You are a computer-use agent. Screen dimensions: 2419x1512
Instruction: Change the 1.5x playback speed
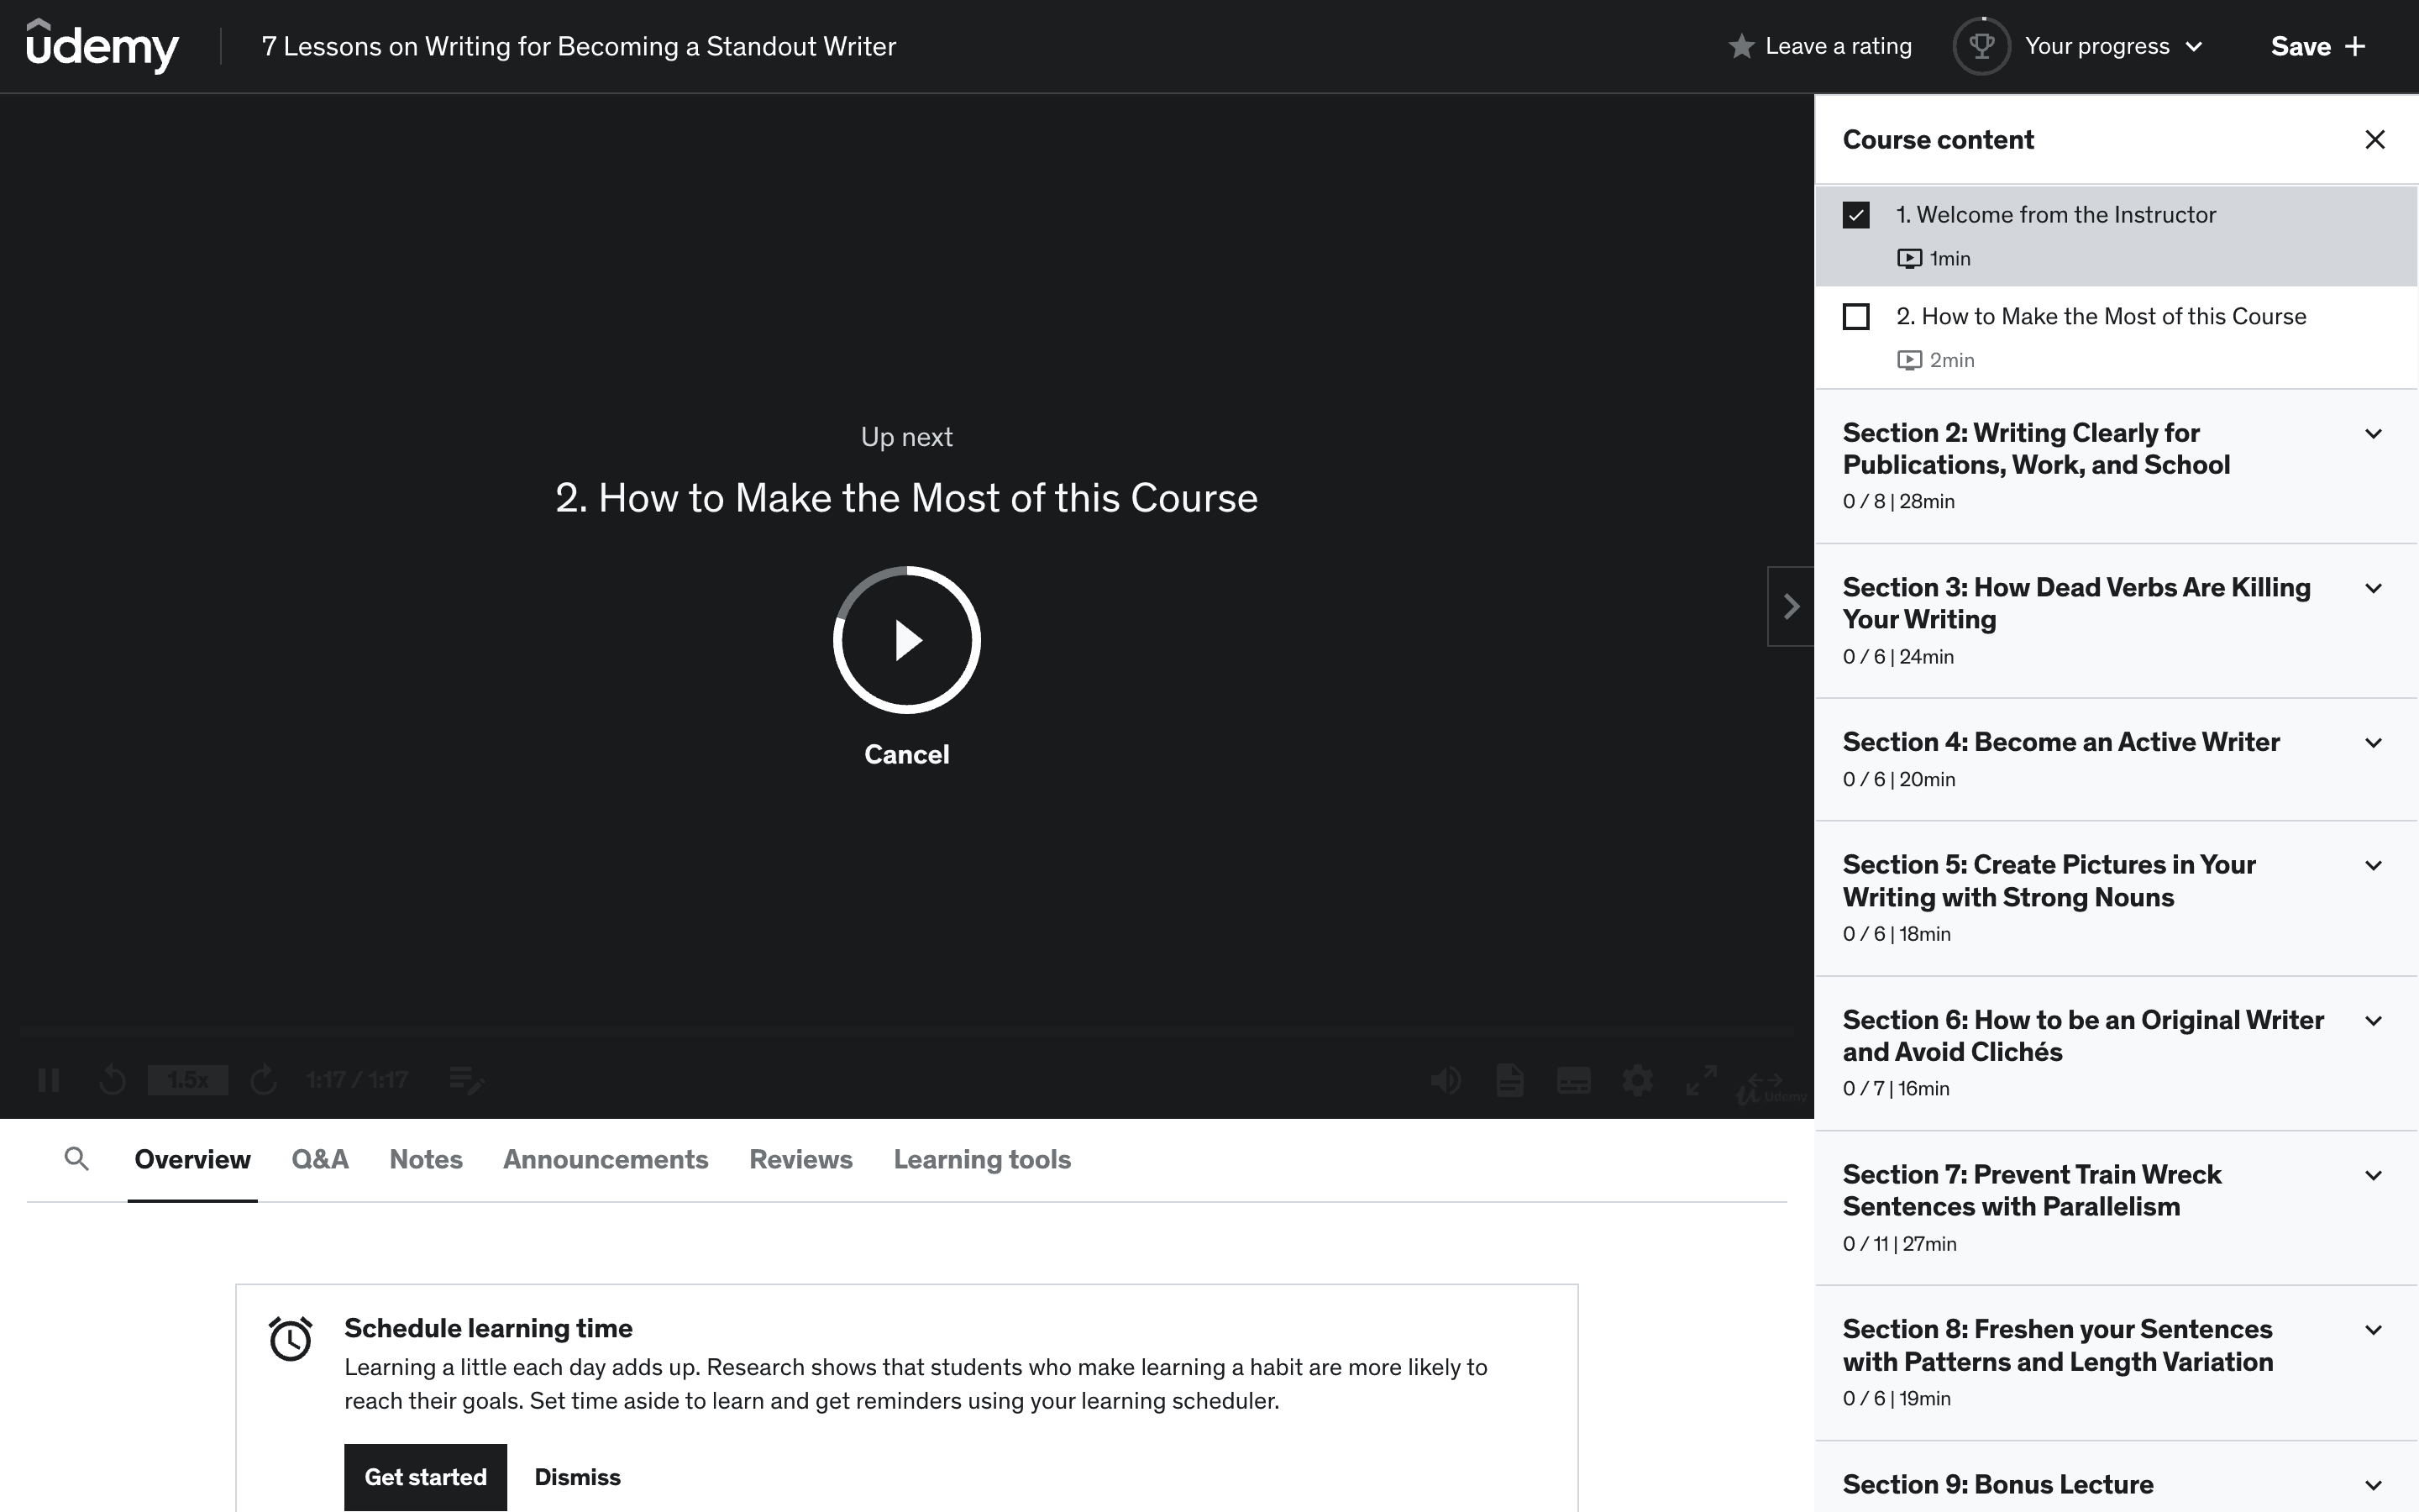point(188,1080)
